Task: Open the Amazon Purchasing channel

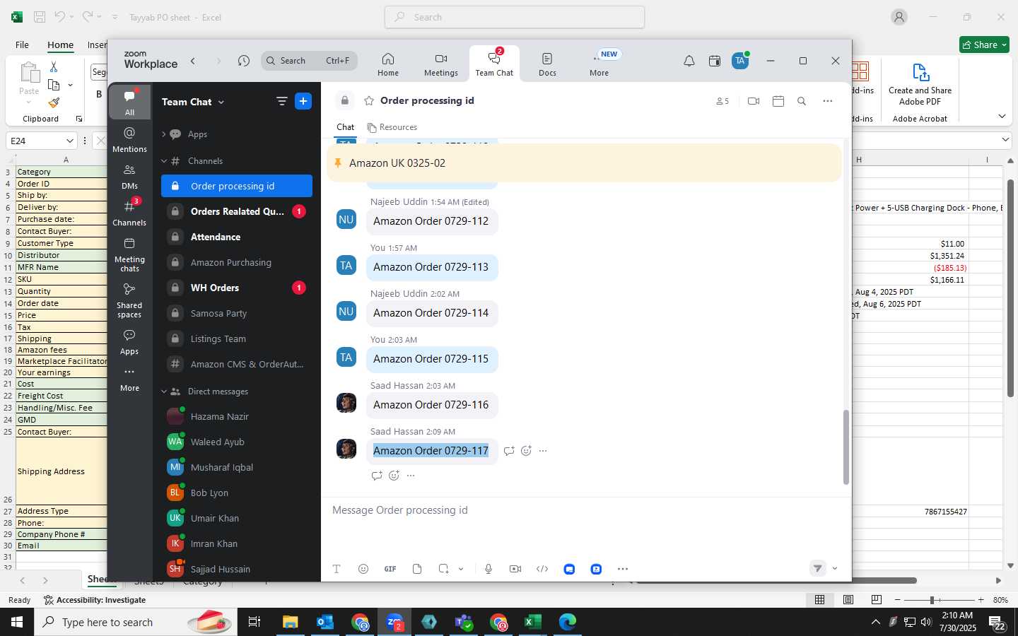Action: pyautogui.click(x=237, y=262)
